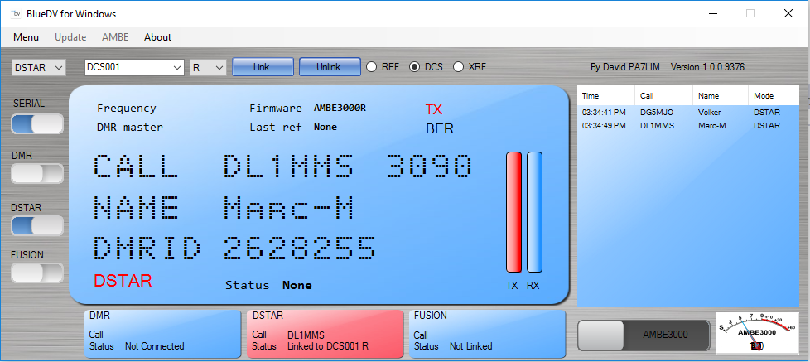Toggle the SERIAL switch

[x=37, y=123]
